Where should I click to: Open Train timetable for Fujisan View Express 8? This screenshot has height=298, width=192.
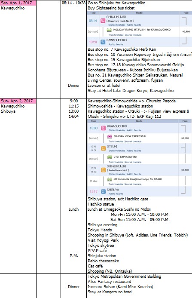click(116, 141)
